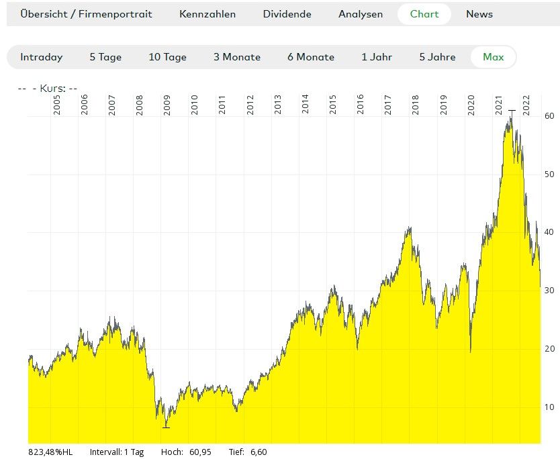Open the Dividende tab
The image size is (560, 459).
click(x=287, y=14)
